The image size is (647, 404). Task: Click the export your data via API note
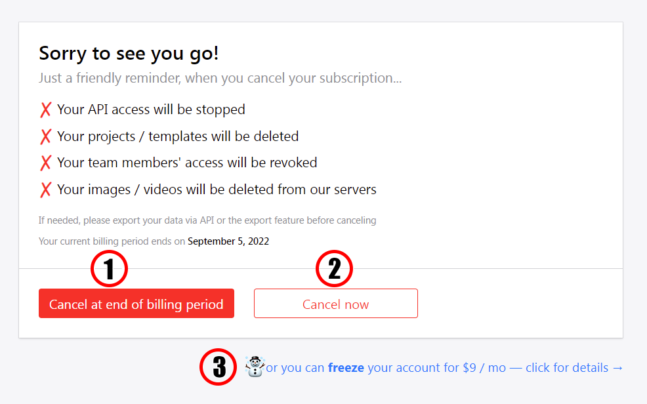point(207,220)
